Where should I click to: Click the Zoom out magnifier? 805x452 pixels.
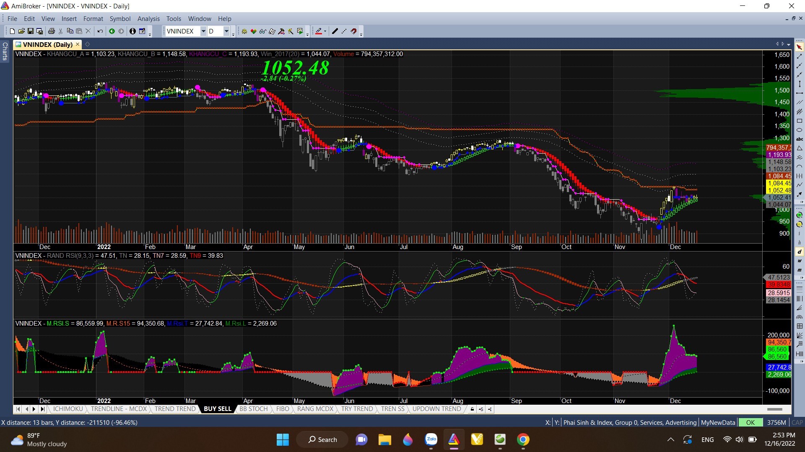click(800, 225)
